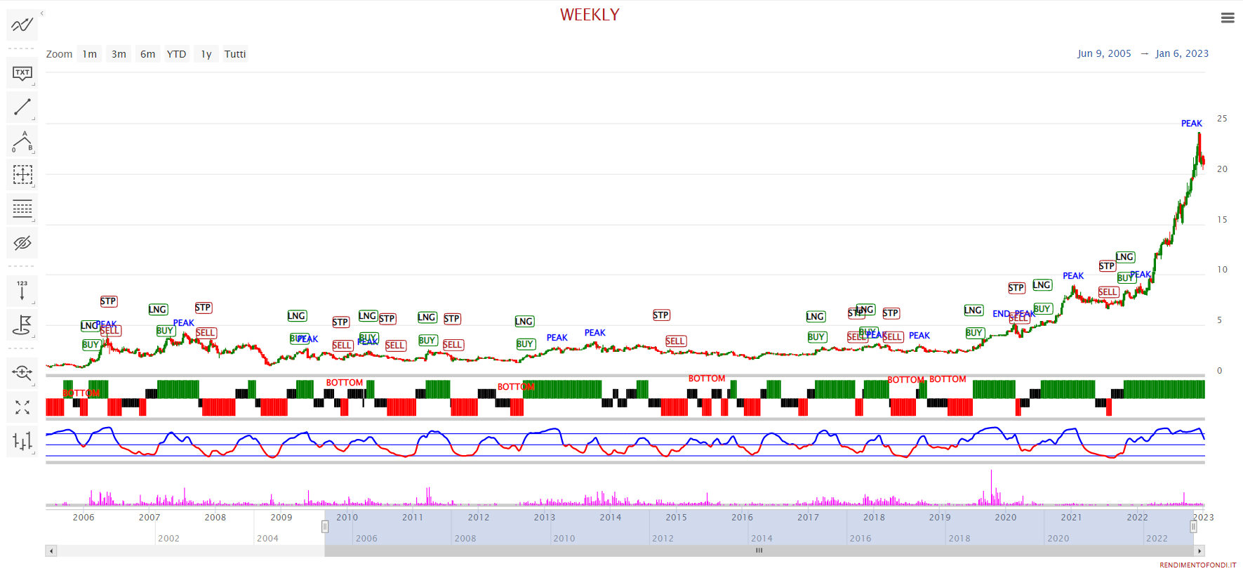1243x571 pixels.
Task: Open the Indicators tool
Action: tap(22, 25)
